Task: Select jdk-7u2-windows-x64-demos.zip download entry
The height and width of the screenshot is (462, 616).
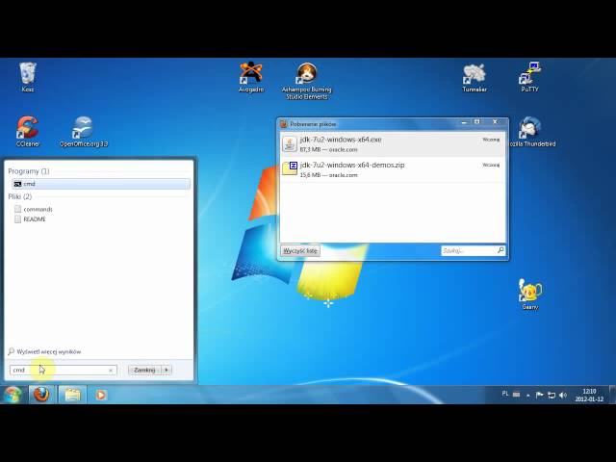Action: click(392, 169)
